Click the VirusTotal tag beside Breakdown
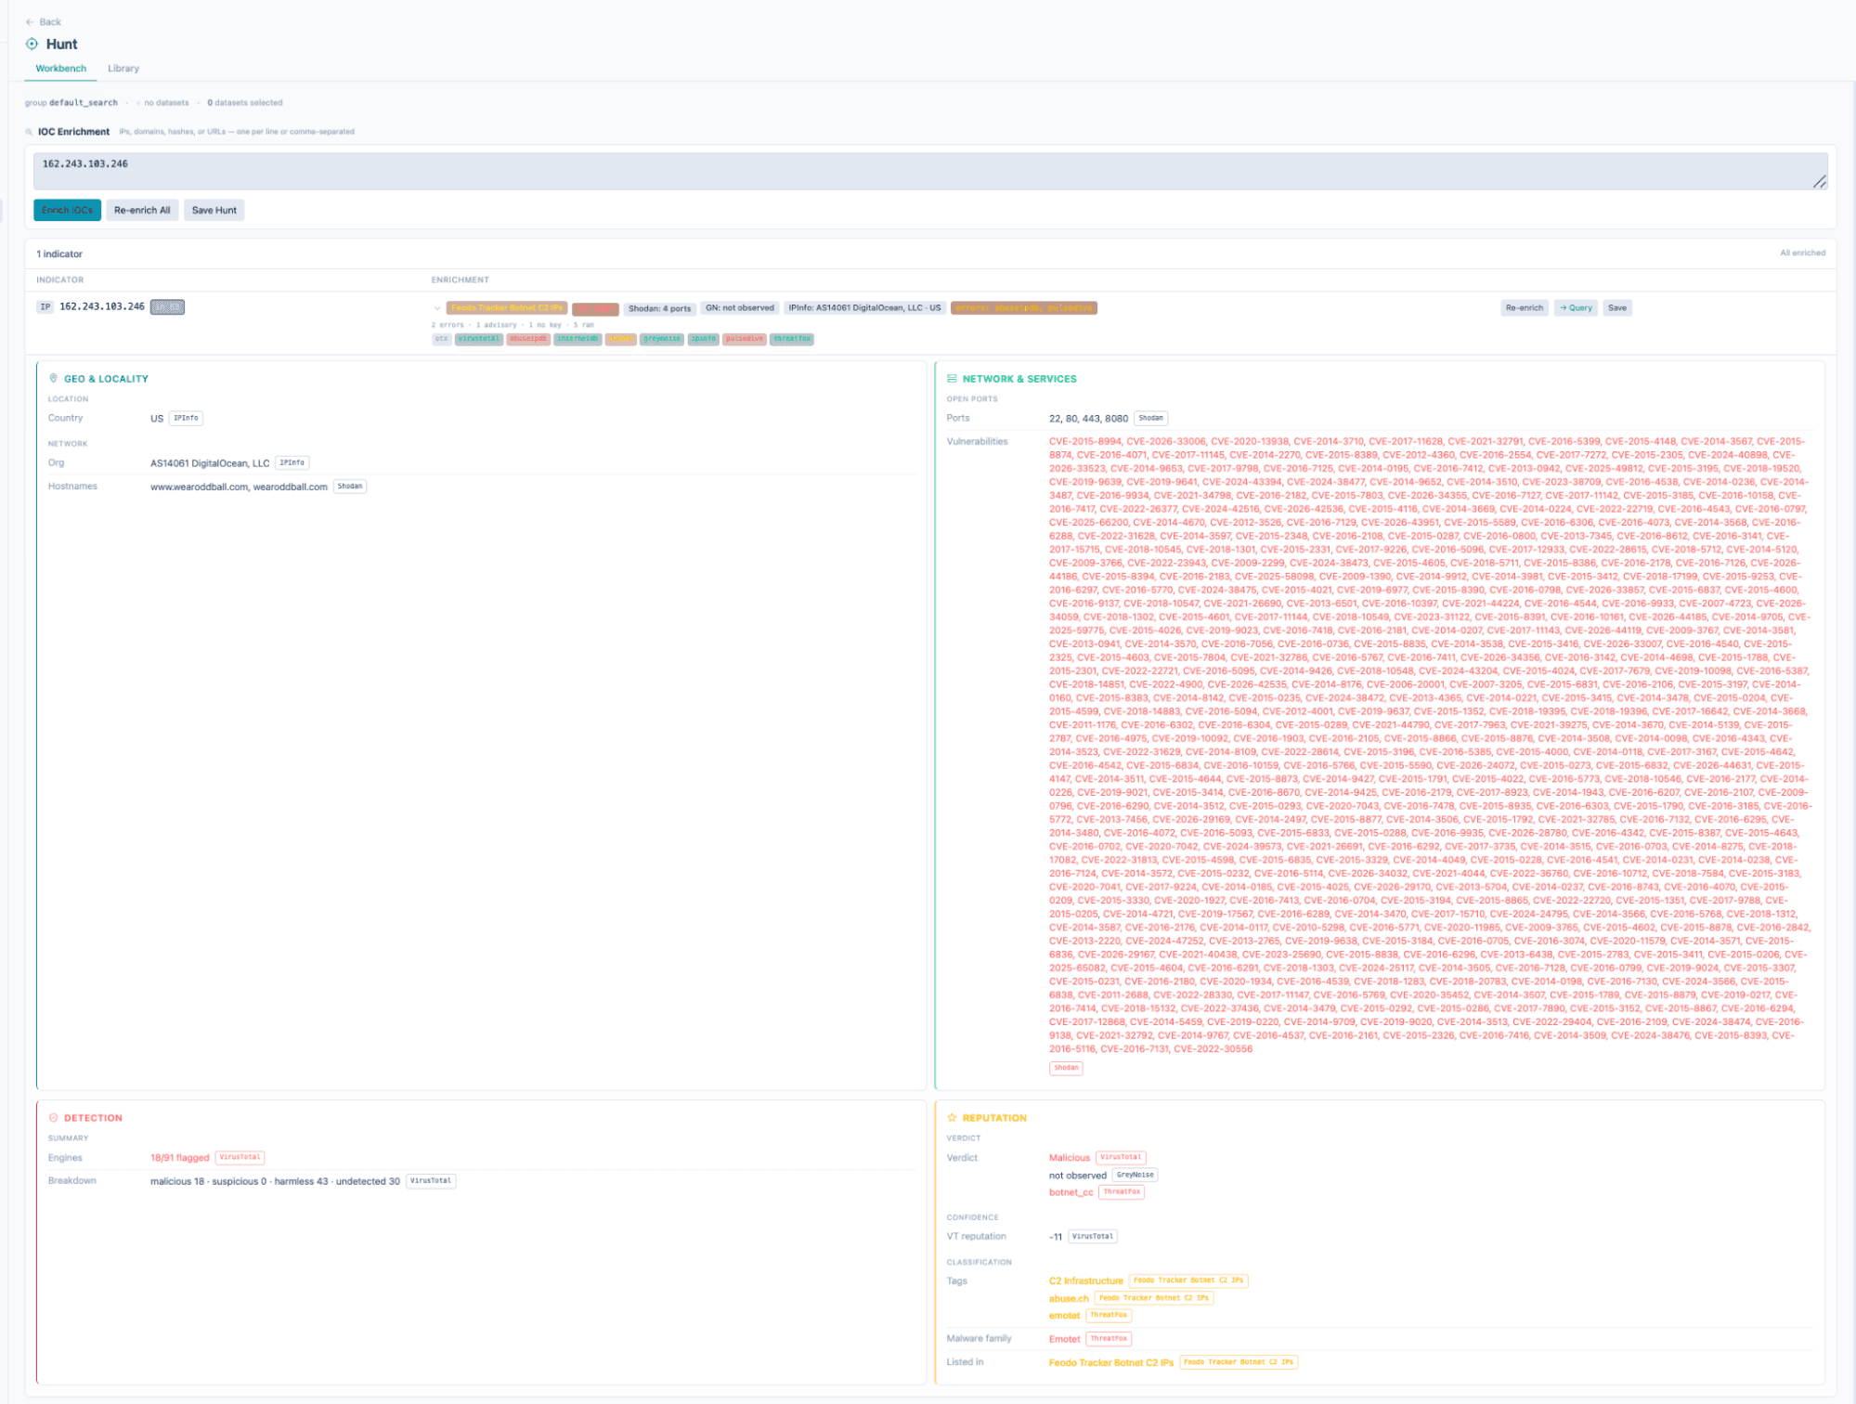The width and height of the screenshot is (1856, 1404). (x=431, y=1181)
